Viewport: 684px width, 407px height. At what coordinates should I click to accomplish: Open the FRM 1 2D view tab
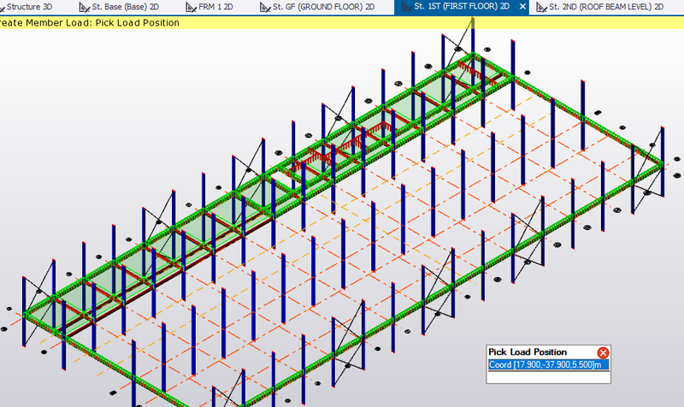tap(209, 7)
